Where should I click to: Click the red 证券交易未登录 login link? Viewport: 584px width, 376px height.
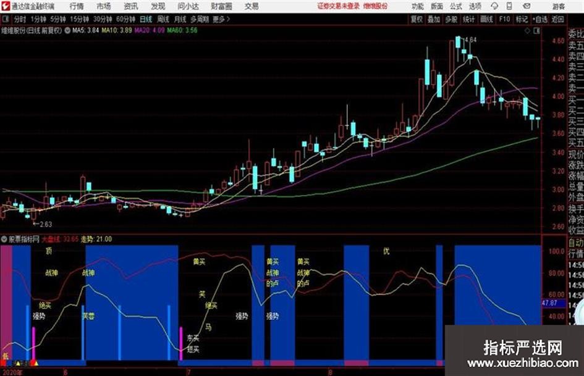pyautogui.click(x=339, y=6)
